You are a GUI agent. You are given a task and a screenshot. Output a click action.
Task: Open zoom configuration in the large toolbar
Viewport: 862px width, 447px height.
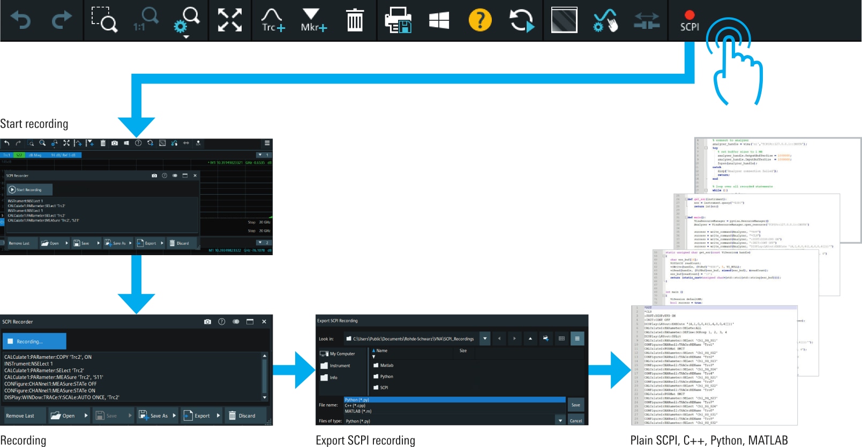(187, 21)
